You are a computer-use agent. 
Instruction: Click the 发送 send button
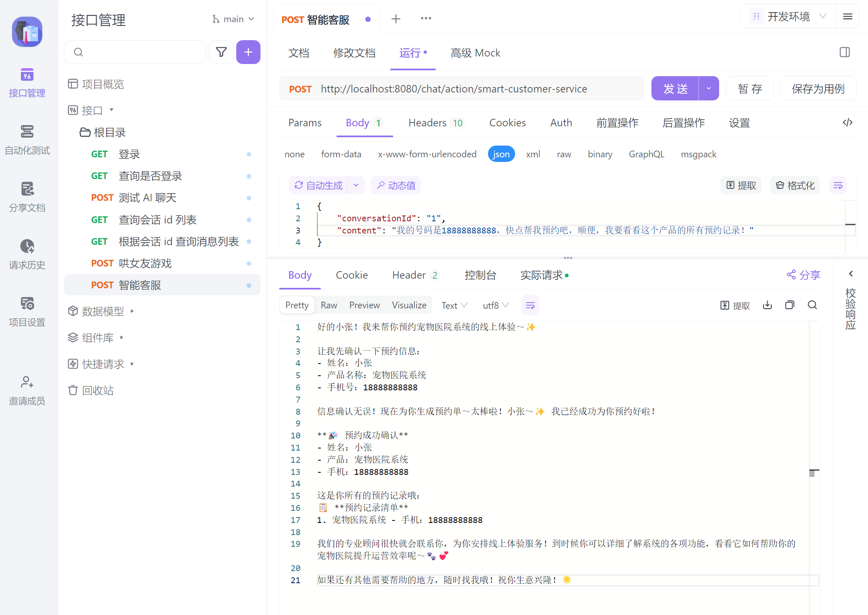click(x=675, y=88)
